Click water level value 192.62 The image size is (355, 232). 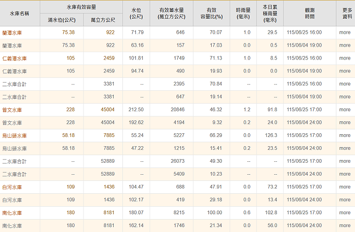click(x=136, y=123)
